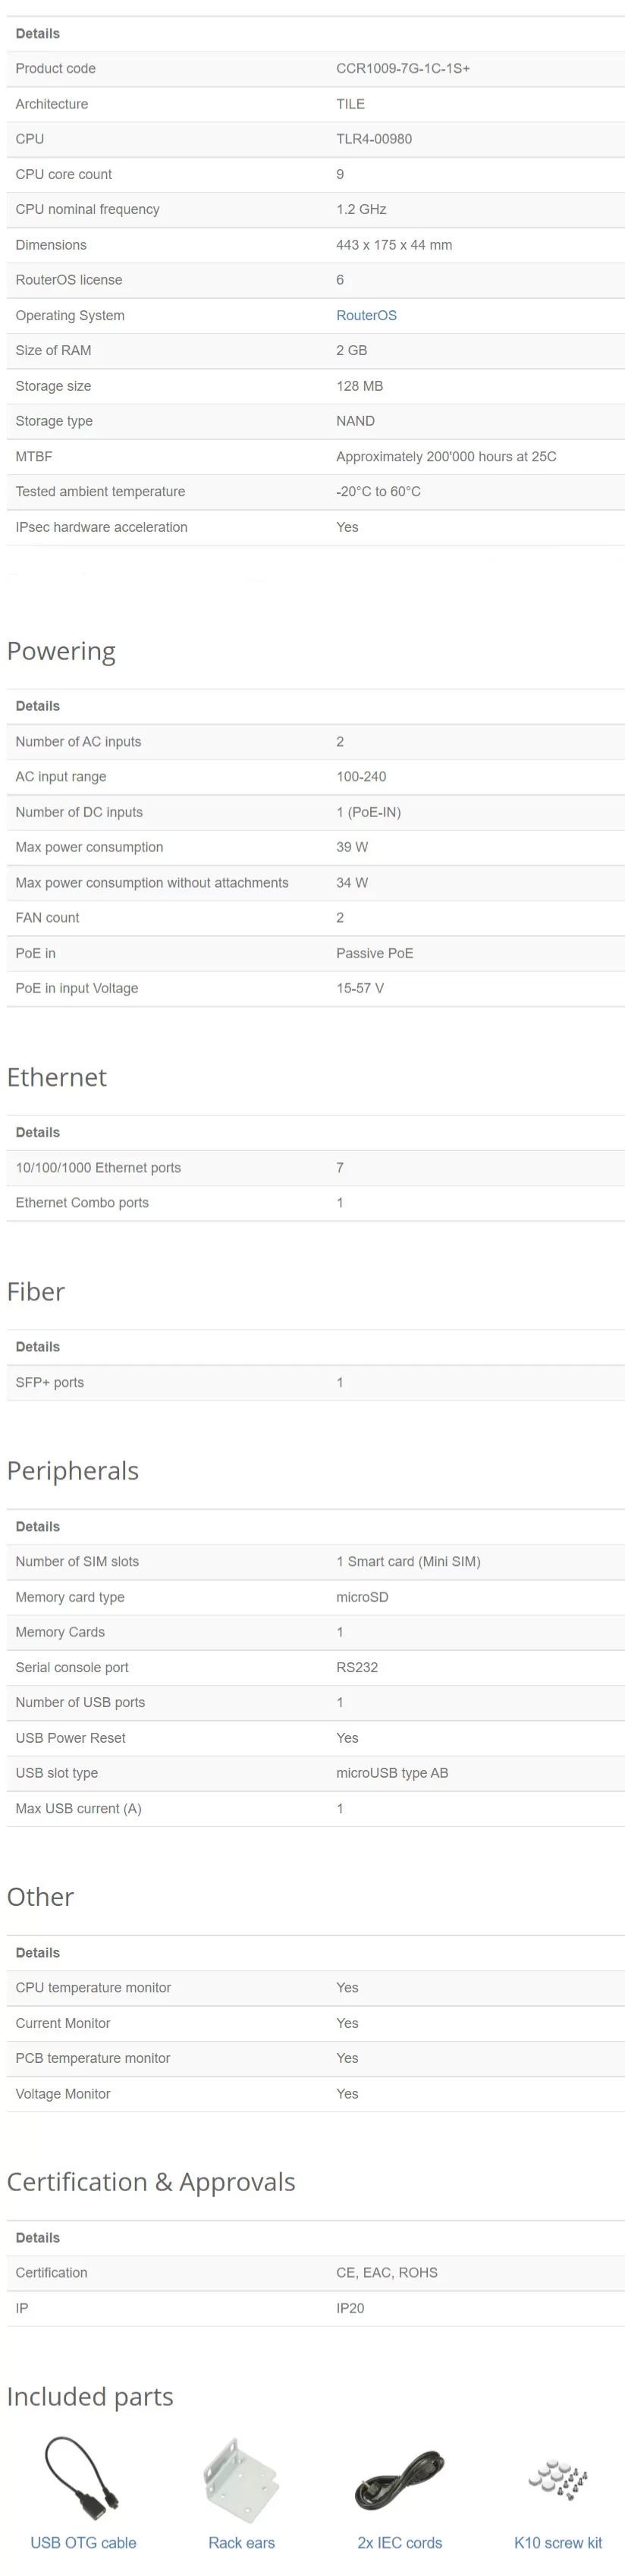
Task: Open the RouterOS operating system link
Action: (366, 316)
